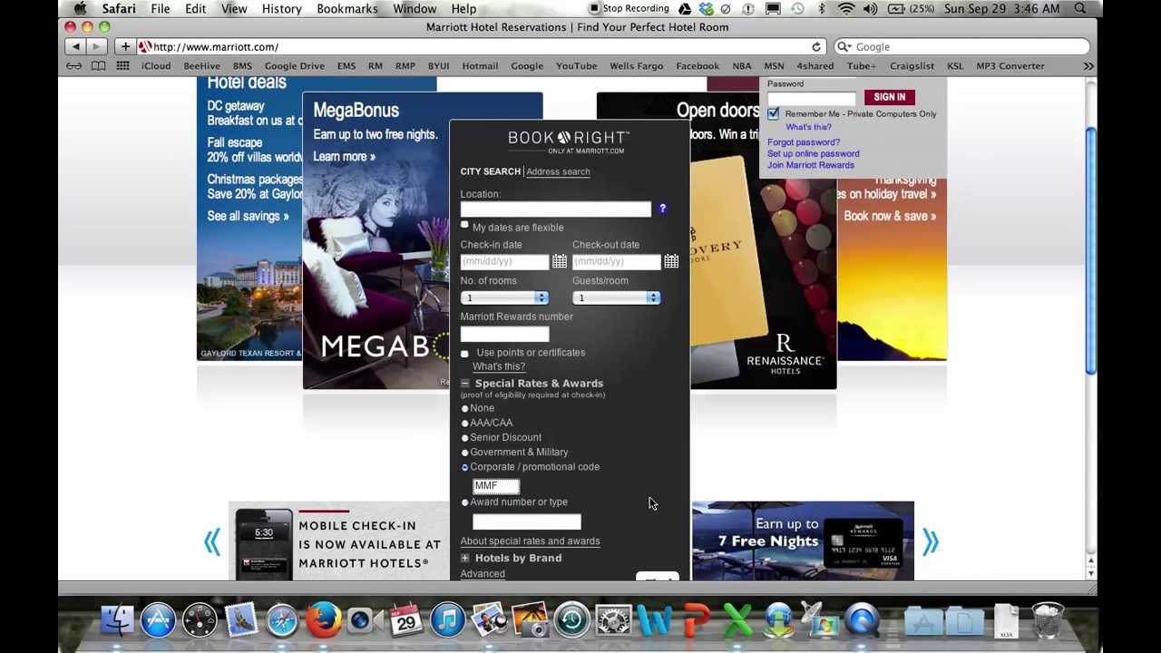Expand the Hotels by Brand section
The image size is (1161, 653).
pyautogui.click(x=465, y=559)
